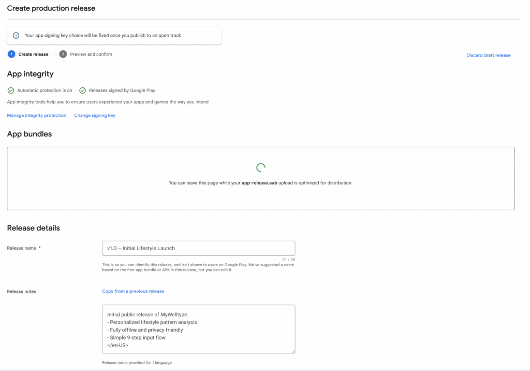Click the Create production release heading
The image size is (530, 371).
pyautogui.click(x=51, y=8)
